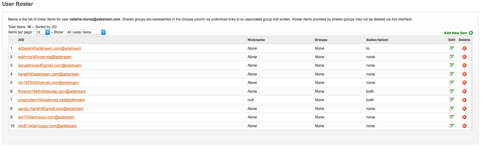Open the win81\40armyspy.com@adstream JID link
The height and width of the screenshot is (148, 486).
click(x=47, y=126)
